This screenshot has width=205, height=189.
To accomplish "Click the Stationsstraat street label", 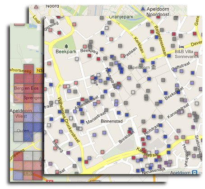I will tap(199, 148).
